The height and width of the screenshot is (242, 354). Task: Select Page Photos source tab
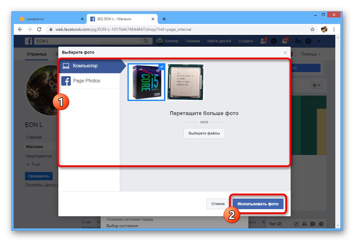[x=90, y=81]
